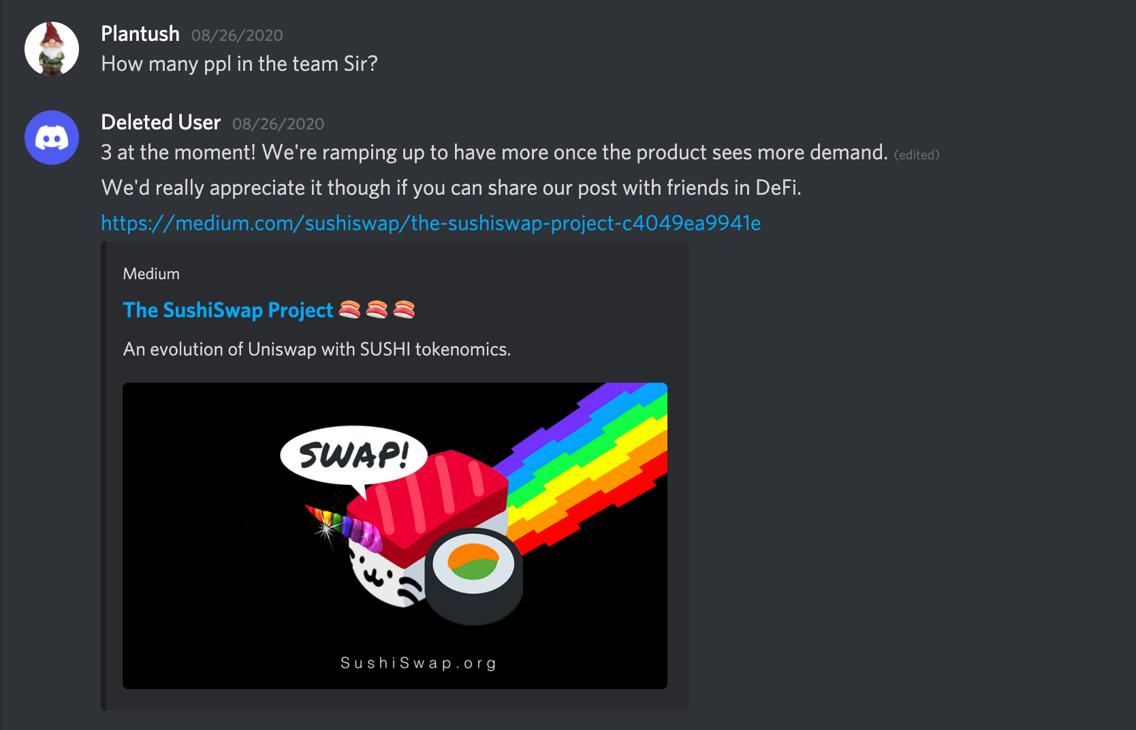
Task: Click the first sushi emoji in title
Action: (349, 310)
